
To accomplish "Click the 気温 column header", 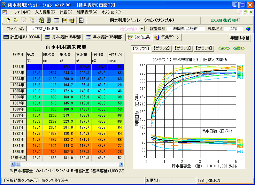I will (x=35, y=55).
